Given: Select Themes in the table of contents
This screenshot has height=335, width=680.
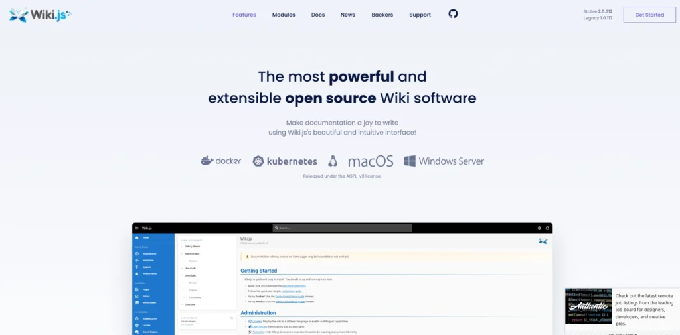Looking at the screenshot, I should 193,290.
